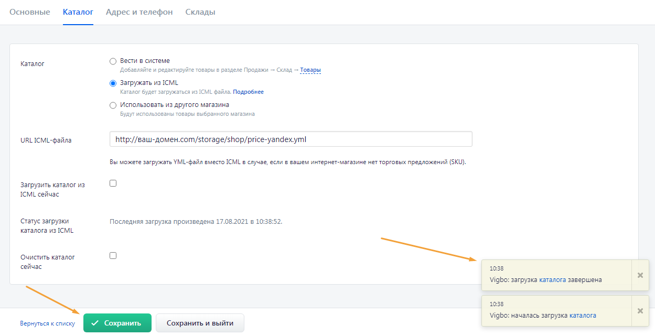The image size is (655, 336).
Task: Open the 'Адрес и телефон' tab
Action: tap(139, 12)
